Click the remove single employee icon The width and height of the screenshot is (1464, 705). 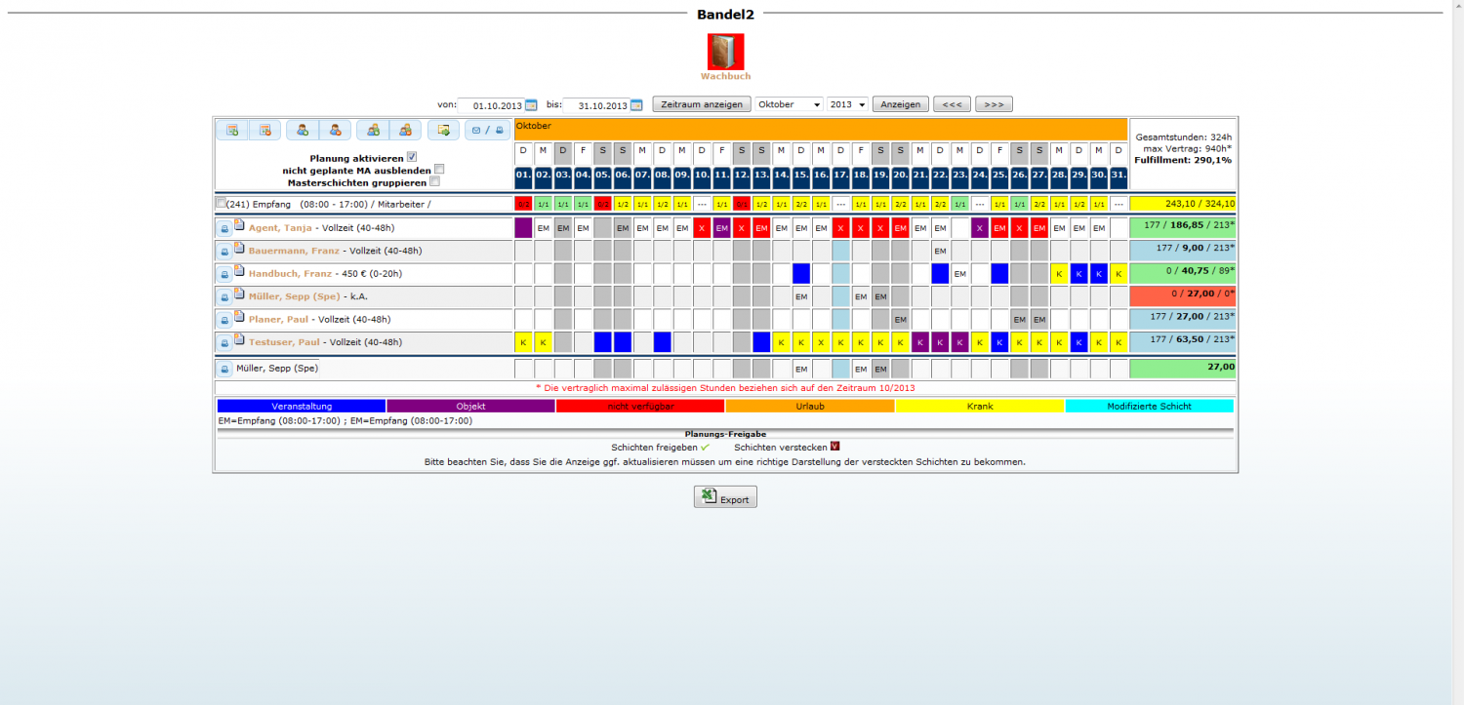point(335,130)
